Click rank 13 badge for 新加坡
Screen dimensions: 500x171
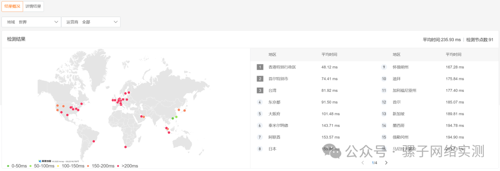coord(384,114)
